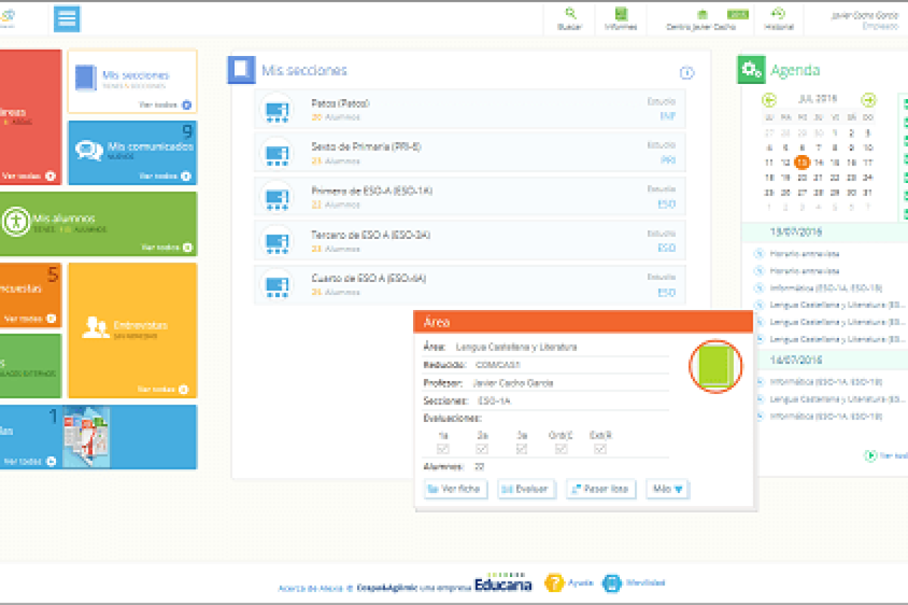Viewport: 908px width, 605px height.
Task: Open the Historial history icon
Action: click(778, 14)
